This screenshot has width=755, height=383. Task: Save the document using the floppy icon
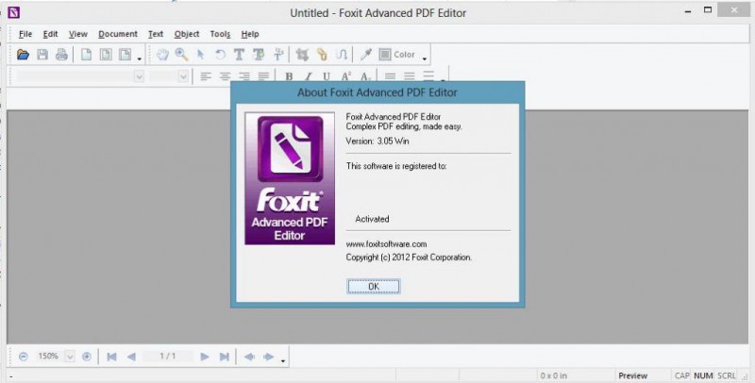(x=42, y=55)
